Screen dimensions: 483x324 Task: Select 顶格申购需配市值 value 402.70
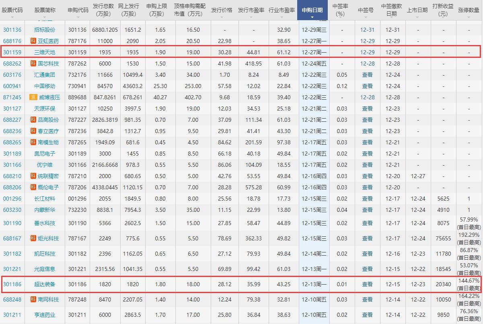193,97
